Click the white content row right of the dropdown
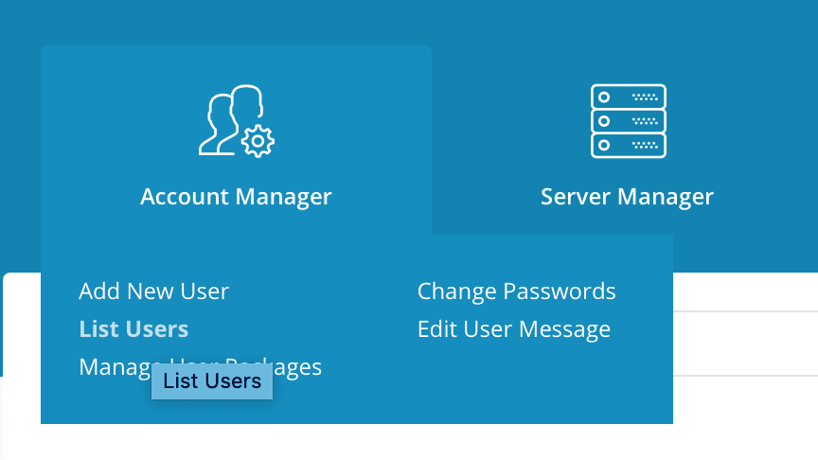 [x=744, y=343]
